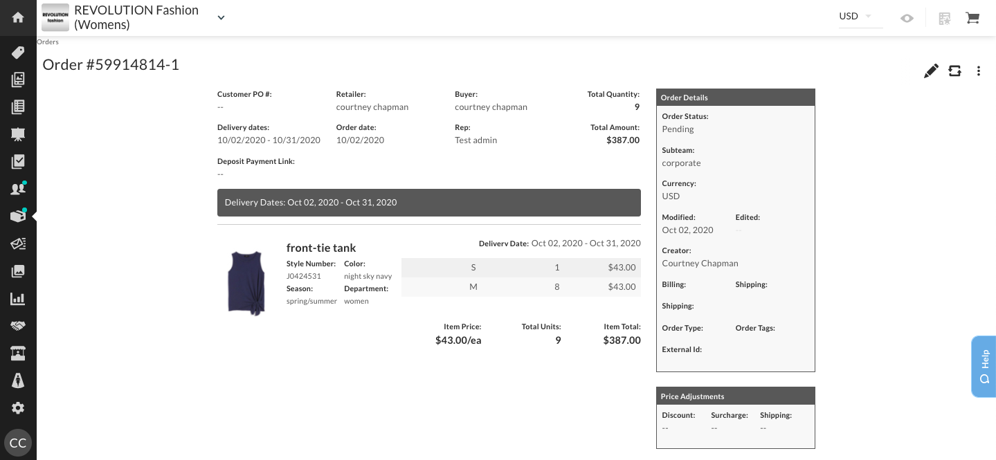The image size is (996, 460).
Task: Open the lookbook images sidebar icon
Action: (18, 80)
